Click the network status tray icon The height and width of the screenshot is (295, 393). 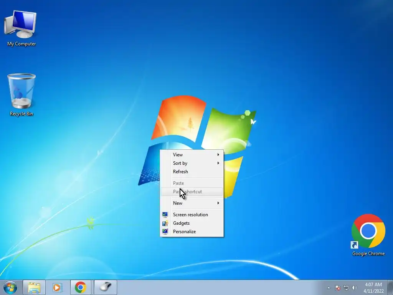pyautogui.click(x=346, y=288)
